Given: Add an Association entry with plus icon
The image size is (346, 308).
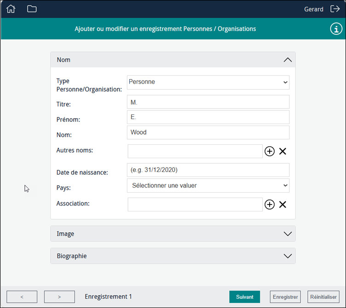Looking at the screenshot, I should pyautogui.click(x=270, y=205).
